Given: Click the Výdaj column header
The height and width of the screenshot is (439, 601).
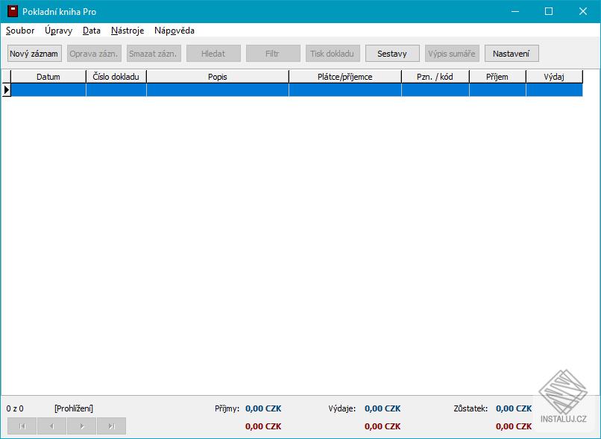Looking at the screenshot, I should (554, 77).
